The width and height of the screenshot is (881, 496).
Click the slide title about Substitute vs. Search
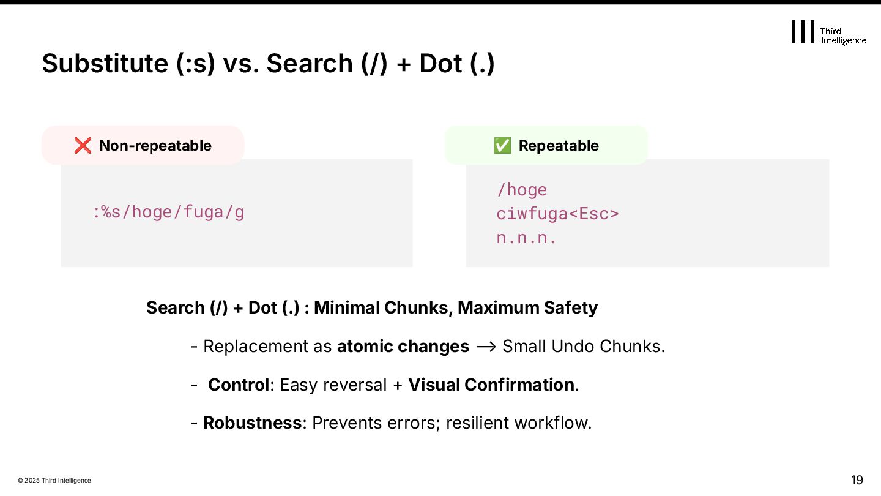tap(268, 64)
